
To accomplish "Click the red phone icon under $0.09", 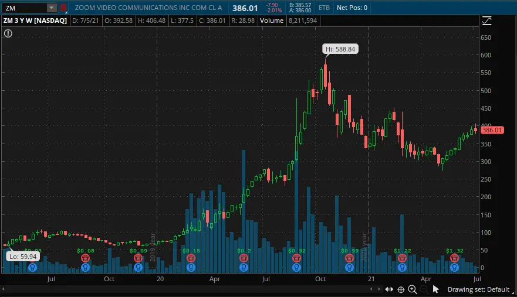I will point(138,258).
